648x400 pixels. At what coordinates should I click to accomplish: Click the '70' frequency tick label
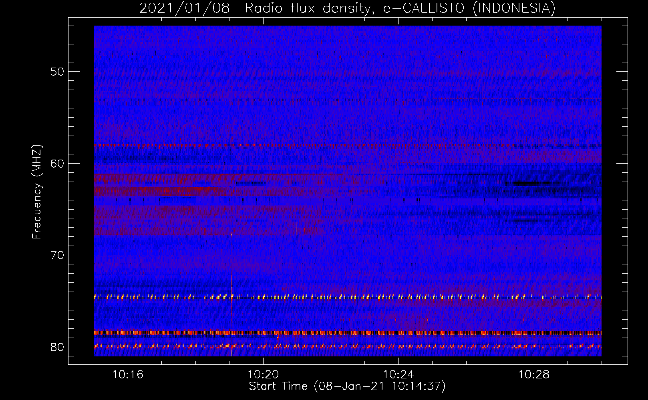[58, 255]
